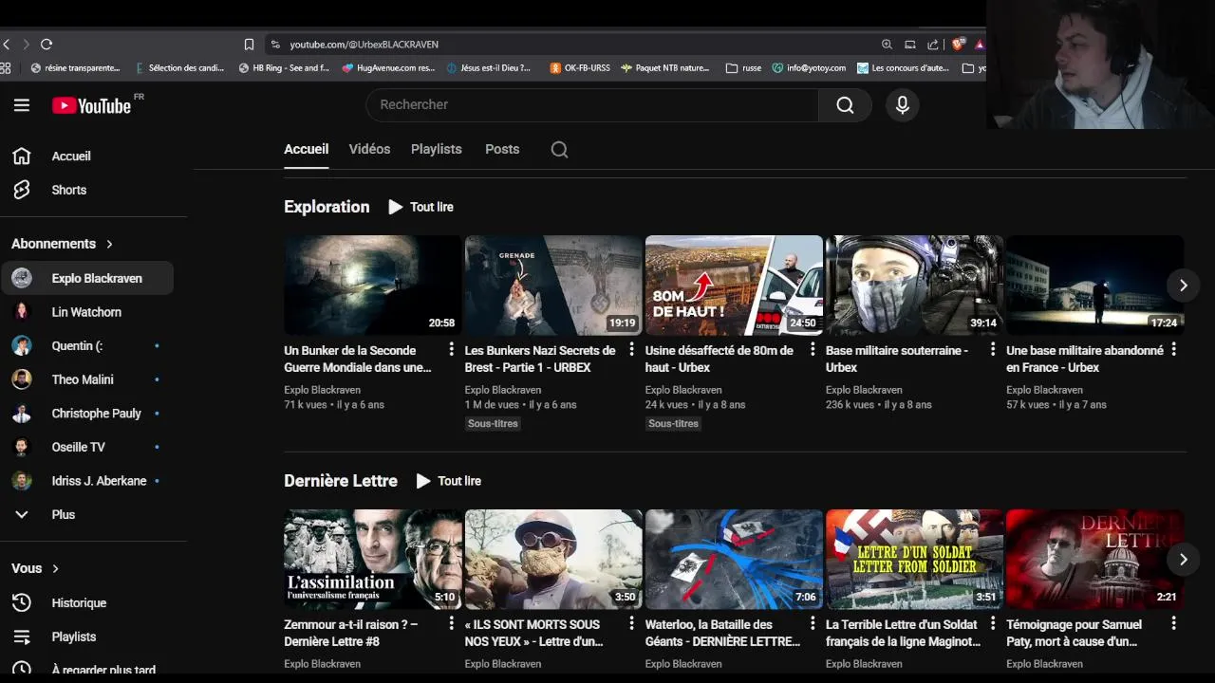The height and width of the screenshot is (683, 1215).
Task: Expand the Abonnements section chevron
Action: coord(109,244)
